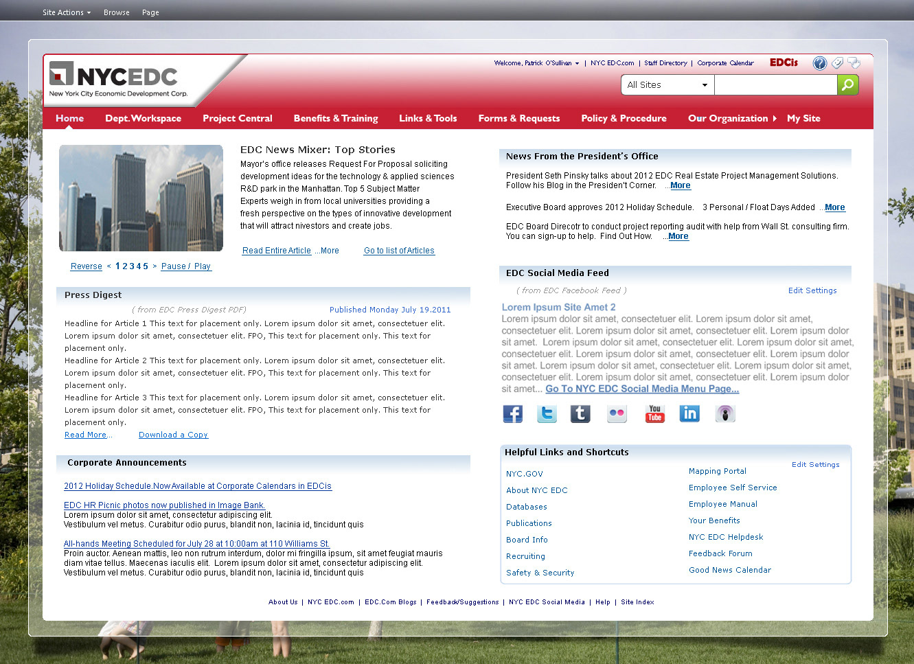Open the All Sites search scope dropdown
Image resolution: width=914 pixels, height=664 pixels.
[x=667, y=84]
